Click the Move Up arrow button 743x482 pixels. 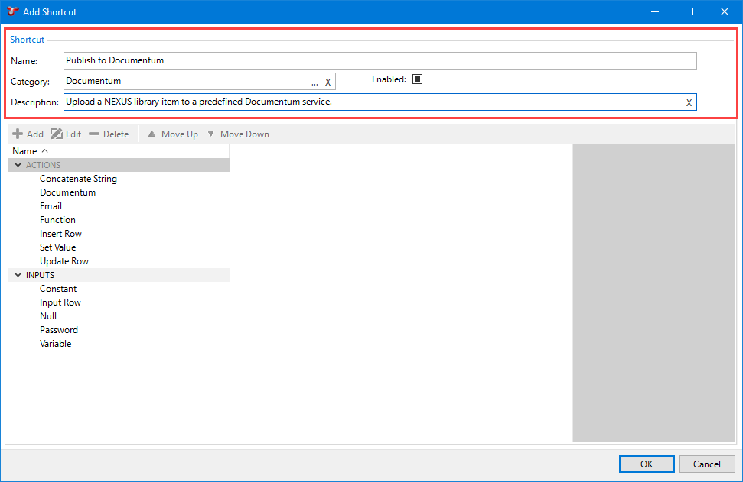[x=172, y=134]
